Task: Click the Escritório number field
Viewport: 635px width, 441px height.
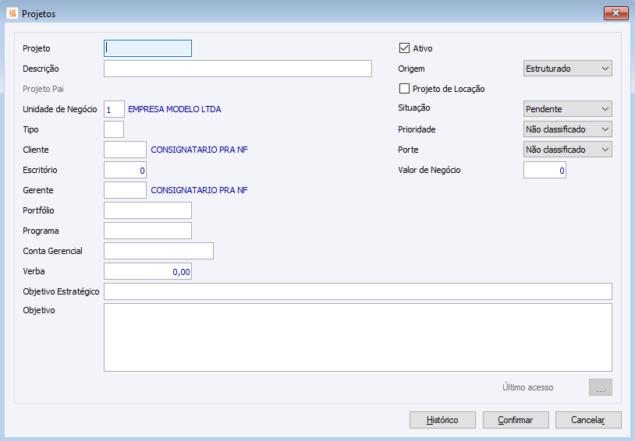Action: tap(125, 170)
